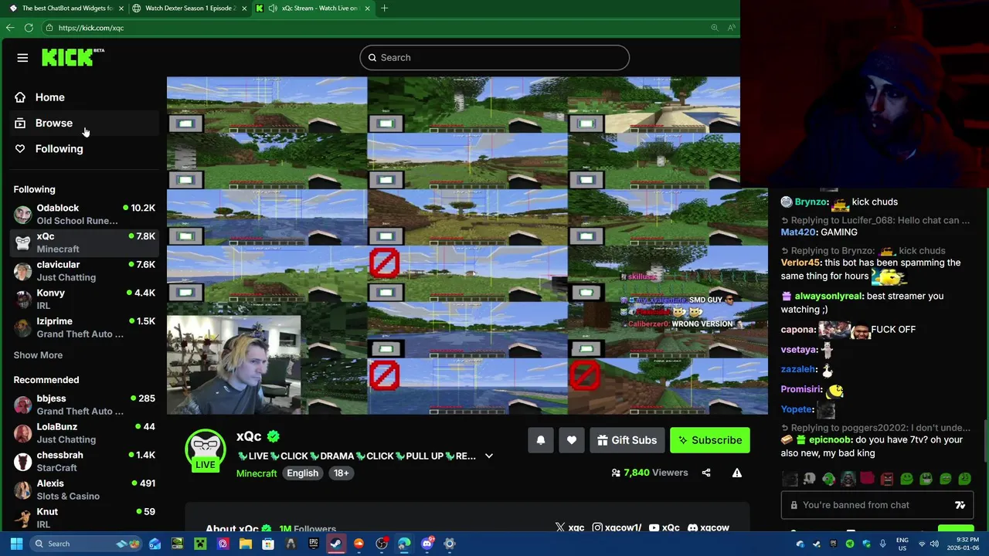Image resolution: width=989 pixels, height=556 pixels.
Task: Close the Watch Dexter tab
Action: pos(244,8)
